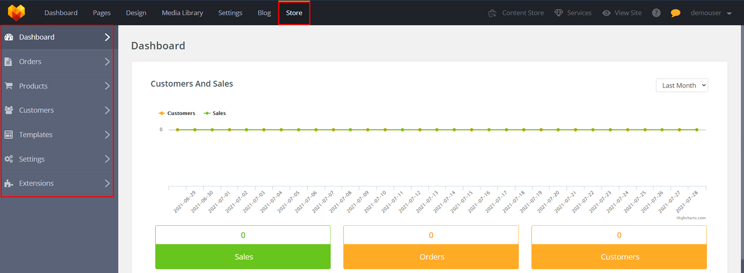The width and height of the screenshot is (744, 273).
Task: Click the Highcharts.com credit text
Action: click(691, 218)
